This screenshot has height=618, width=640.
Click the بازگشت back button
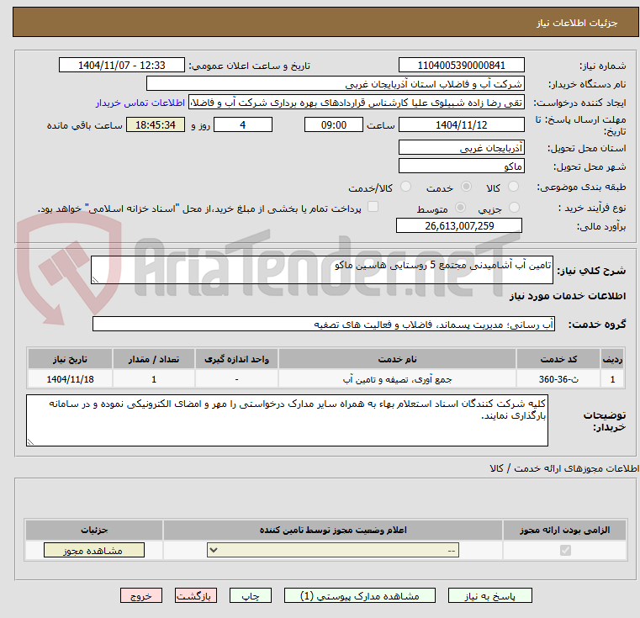pyautogui.click(x=195, y=595)
